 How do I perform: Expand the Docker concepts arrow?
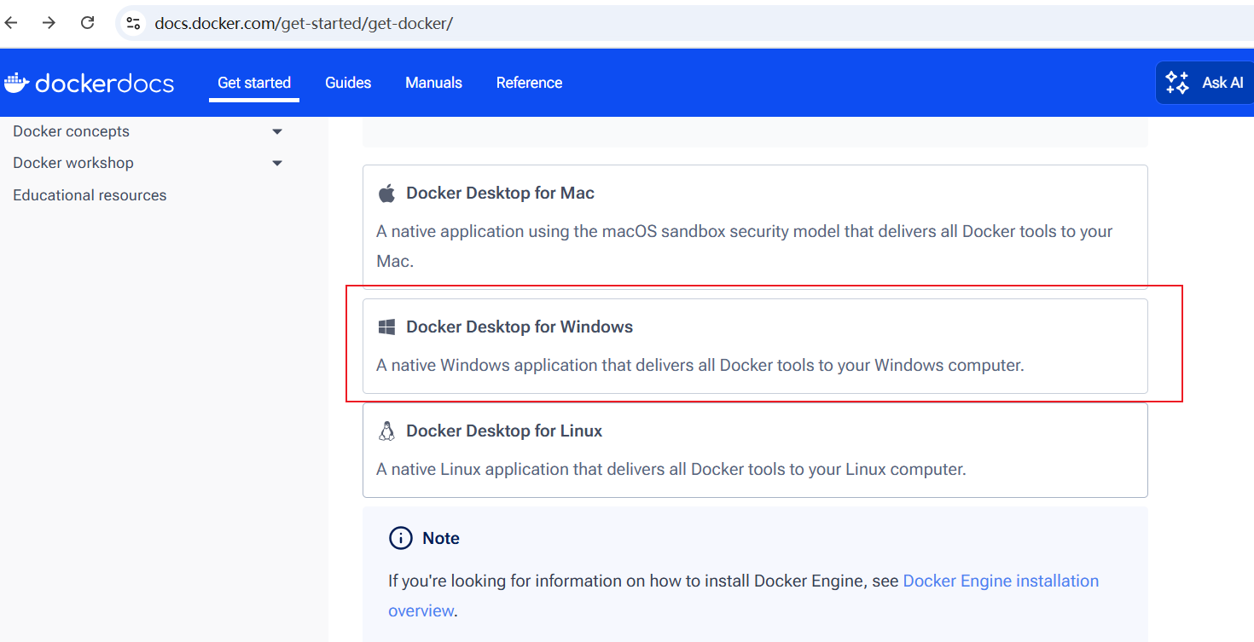(x=277, y=132)
